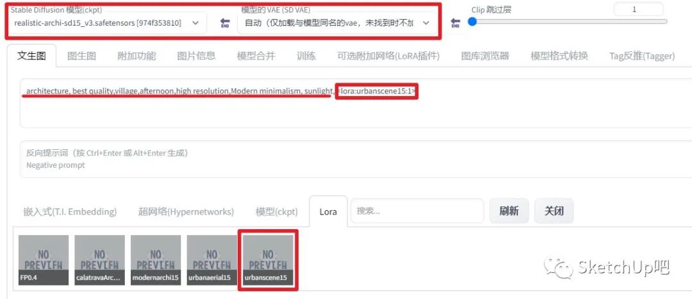The image size is (692, 299).
Task: Switch to the 文生图 tab
Action: [32, 56]
